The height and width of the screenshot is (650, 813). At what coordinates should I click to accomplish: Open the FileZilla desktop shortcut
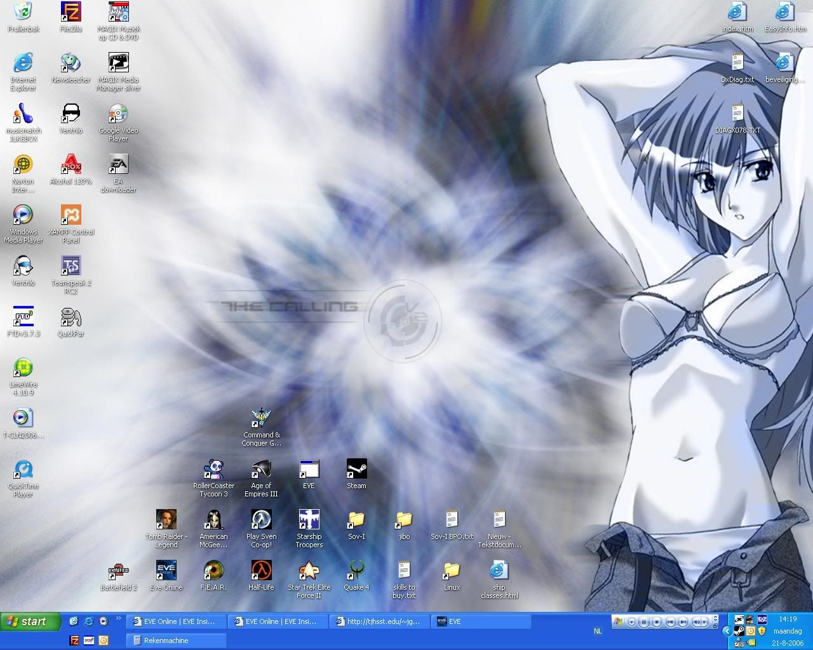tap(71, 13)
